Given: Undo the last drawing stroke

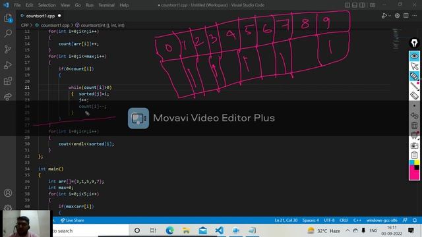Looking at the screenshot, I should point(414,116).
